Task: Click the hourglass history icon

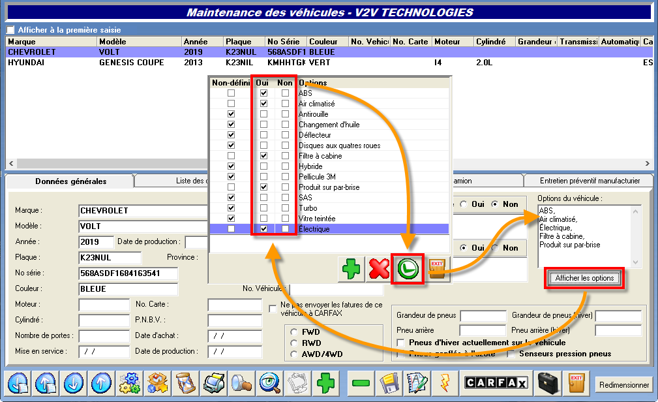Action: point(185,383)
